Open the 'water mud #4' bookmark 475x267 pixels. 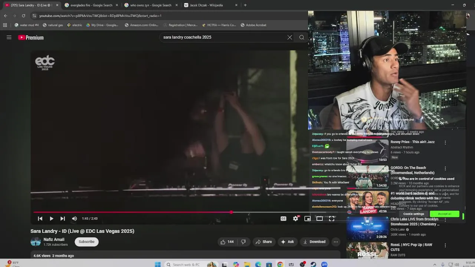(x=27, y=25)
